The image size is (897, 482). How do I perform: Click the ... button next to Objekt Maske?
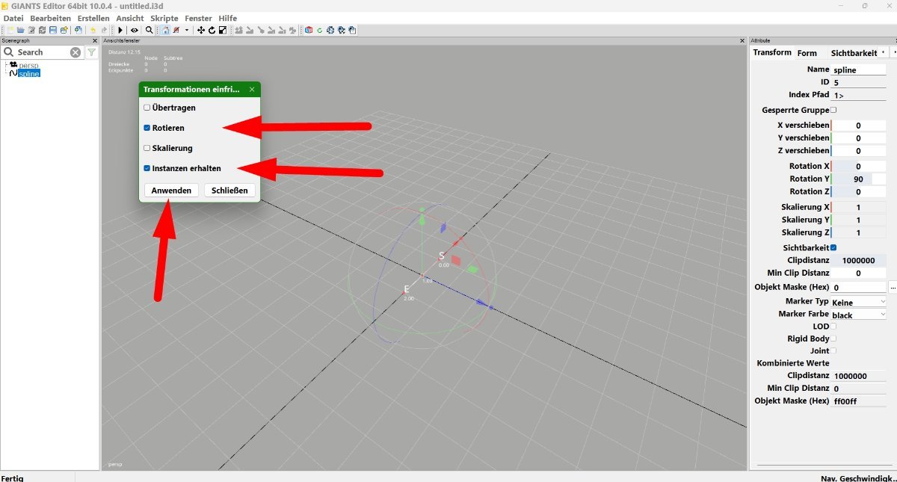click(x=893, y=287)
